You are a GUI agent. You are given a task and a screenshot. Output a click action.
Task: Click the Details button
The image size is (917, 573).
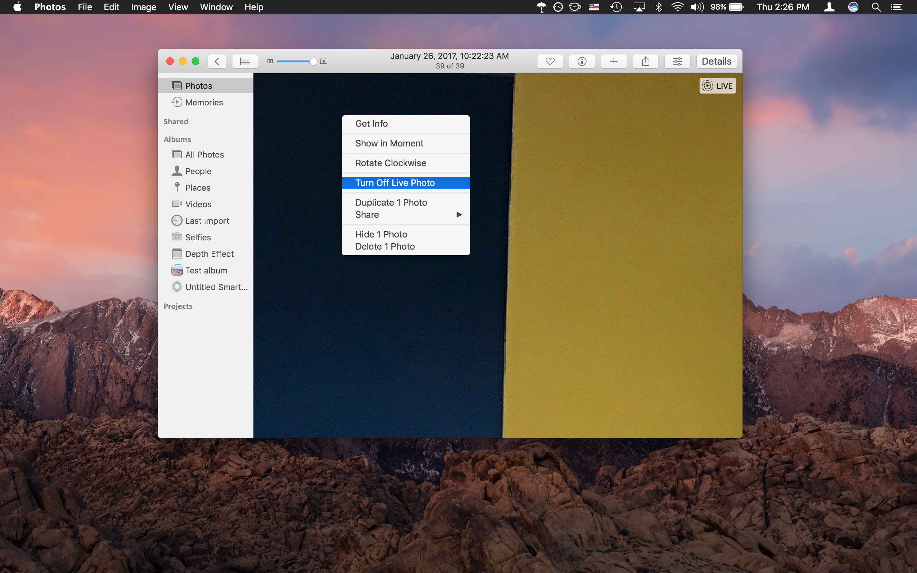click(x=716, y=61)
